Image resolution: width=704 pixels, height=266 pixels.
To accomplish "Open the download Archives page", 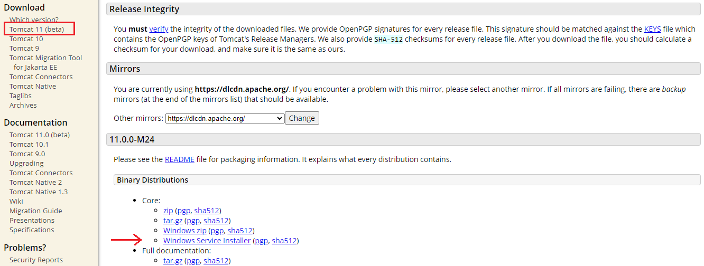I will [23, 105].
